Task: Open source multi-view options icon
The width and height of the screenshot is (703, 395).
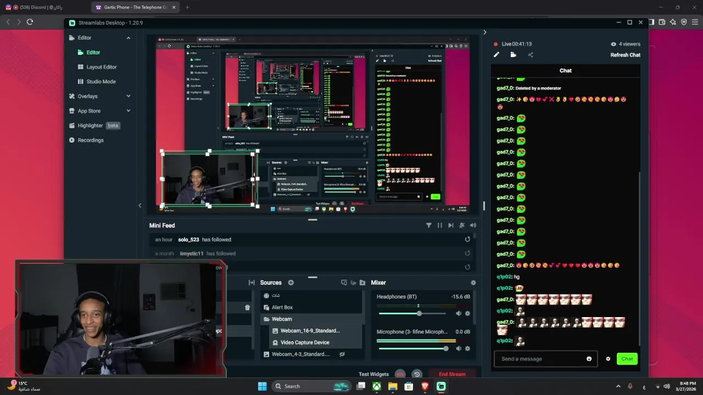Action: coord(344,283)
